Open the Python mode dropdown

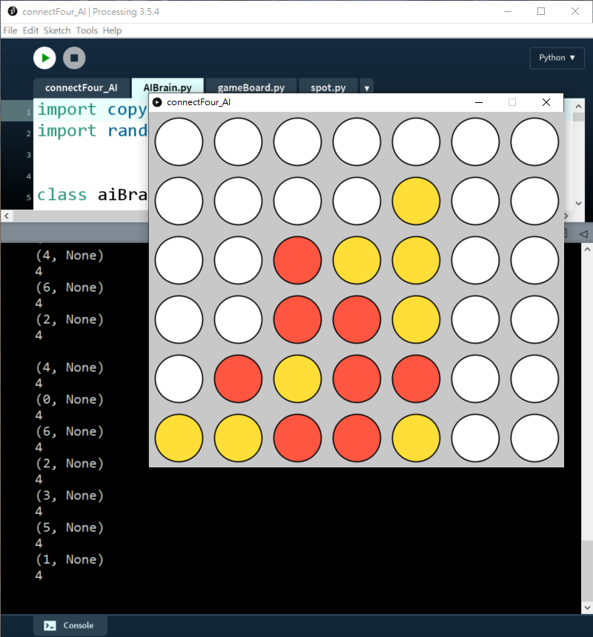coord(557,58)
